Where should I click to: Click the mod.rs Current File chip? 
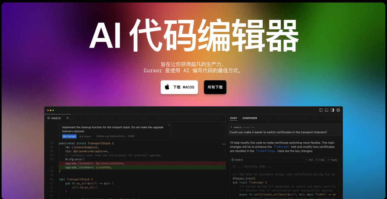(x=243, y=127)
